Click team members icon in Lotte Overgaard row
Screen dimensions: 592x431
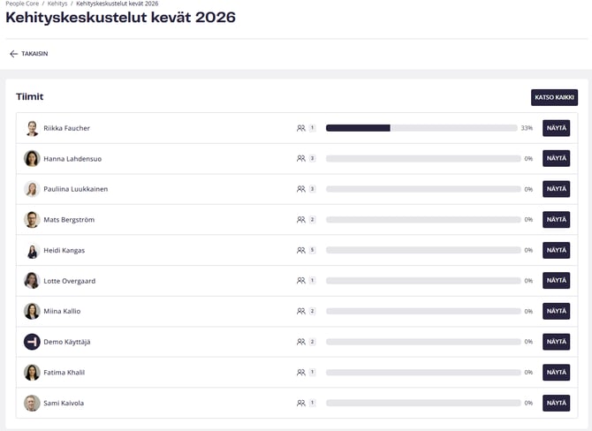[x=301, y=281]
